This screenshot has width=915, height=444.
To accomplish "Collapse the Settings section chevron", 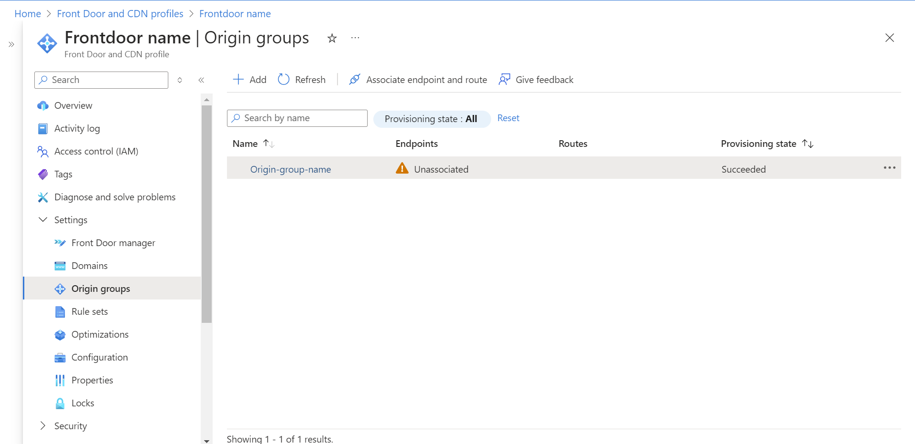I will [x=43, y=220].
